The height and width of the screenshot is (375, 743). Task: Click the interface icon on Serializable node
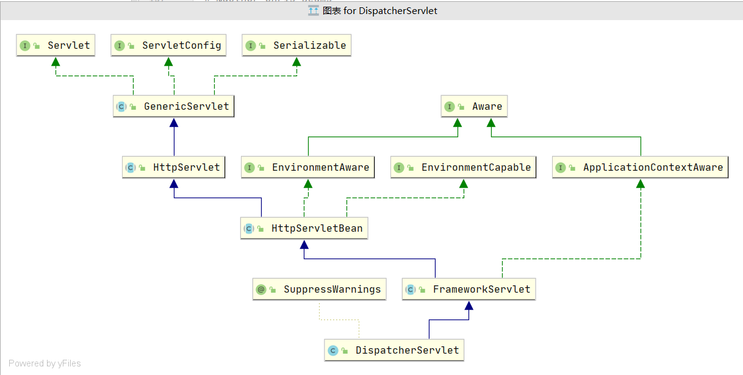[251, 45]
